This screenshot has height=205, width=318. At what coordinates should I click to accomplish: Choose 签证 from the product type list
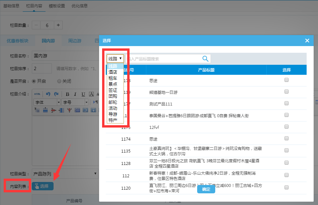click(112, 90)
